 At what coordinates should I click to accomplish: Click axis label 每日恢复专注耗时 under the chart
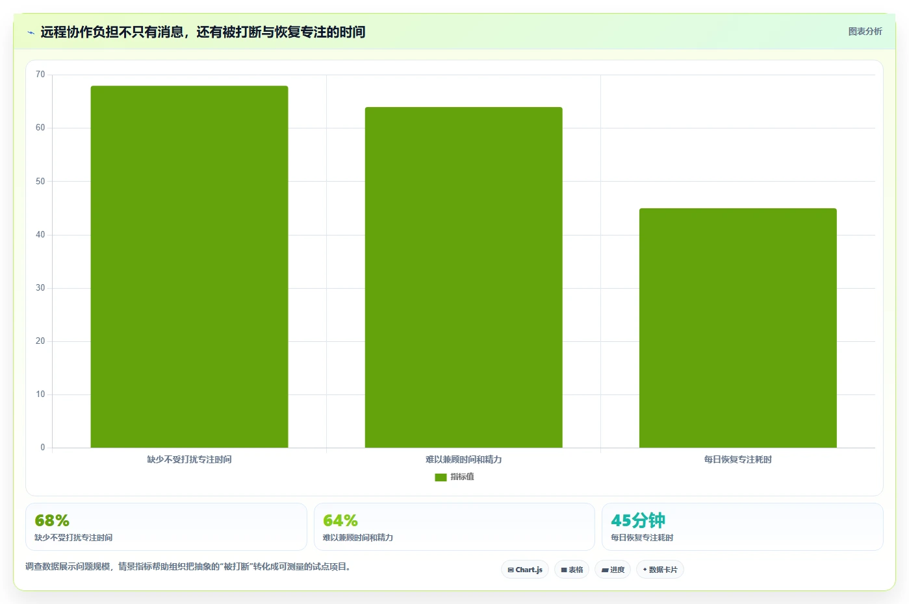click(x=737, y=459)
